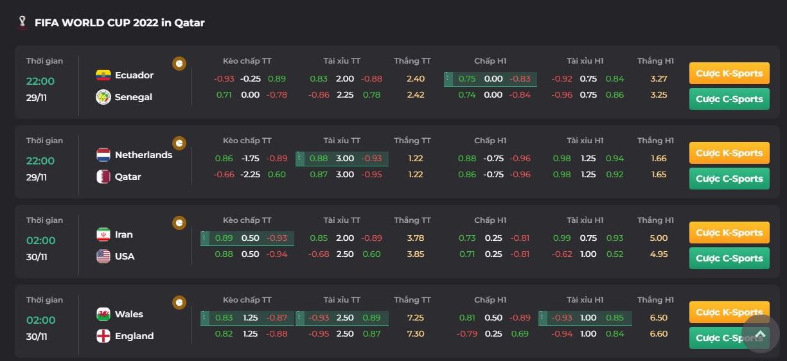The width and height of the screenshot is (787, 361).
Task: Click Cược K-Sports for Ecuador vs Senegal
Action: [729, 73]
